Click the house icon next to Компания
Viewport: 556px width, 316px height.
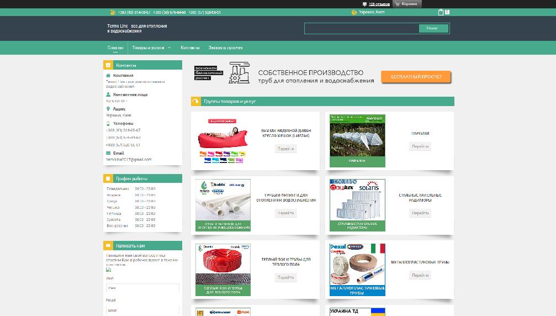pos(108,76)
